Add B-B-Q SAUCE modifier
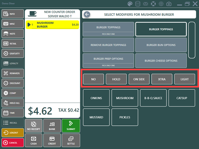This screenshot has height=149, width=199. 153,98
